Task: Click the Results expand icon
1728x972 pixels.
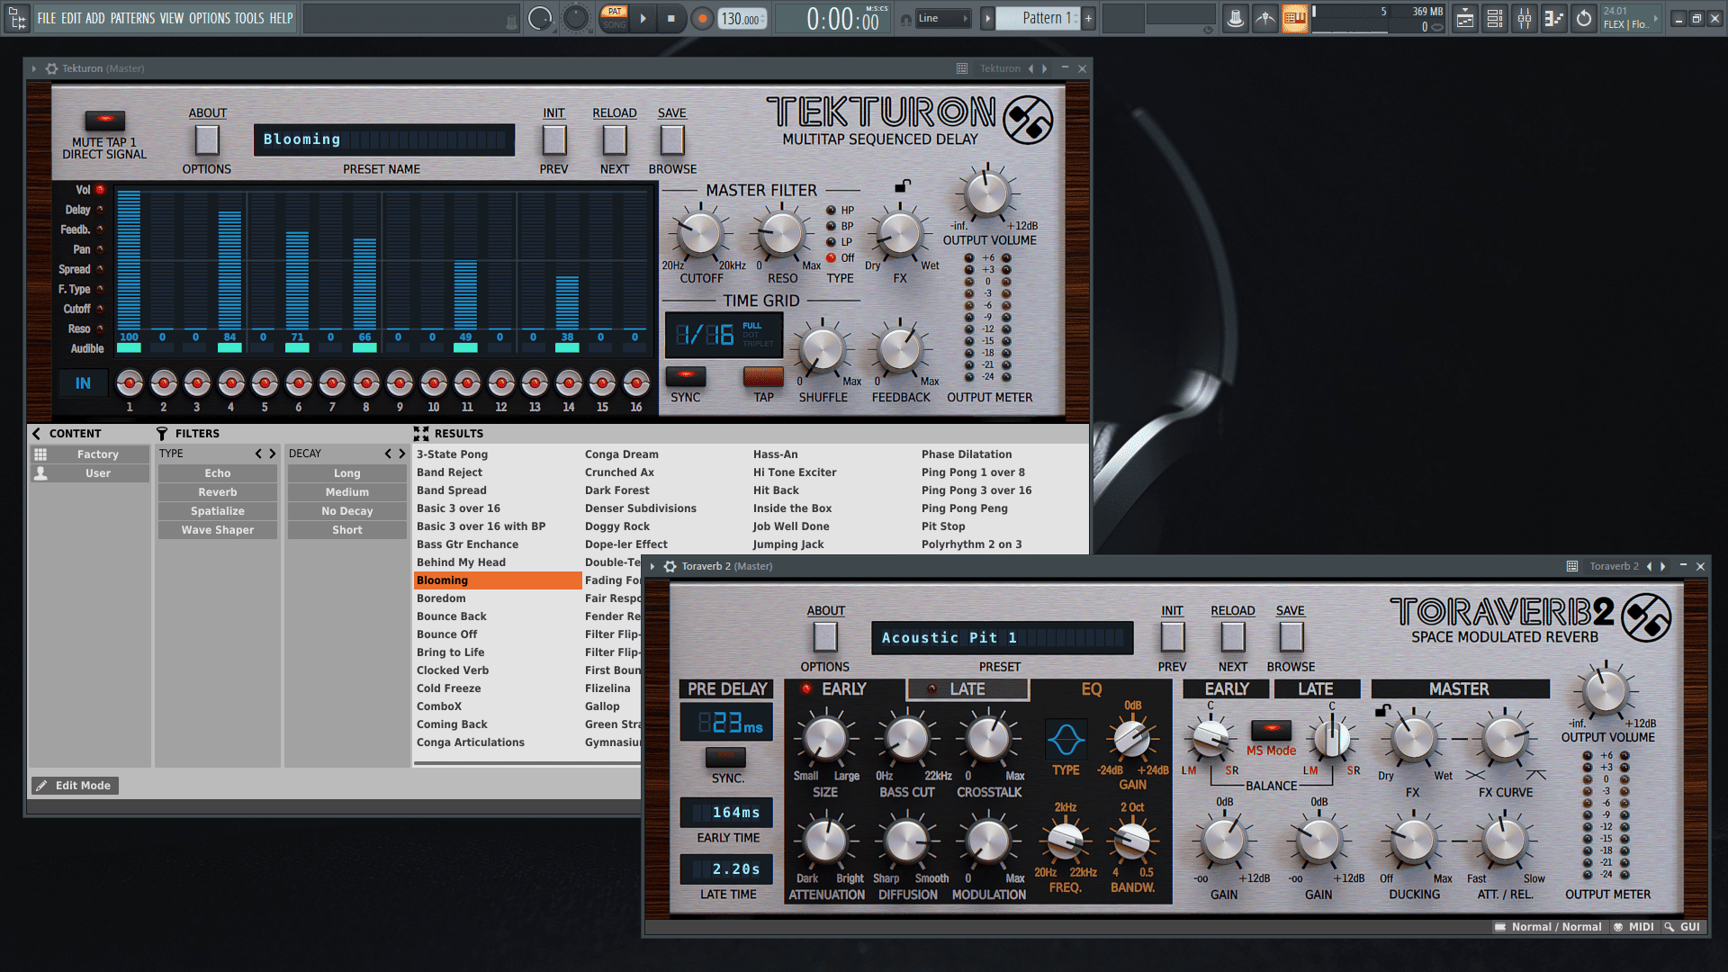Action: click(421, 434)
